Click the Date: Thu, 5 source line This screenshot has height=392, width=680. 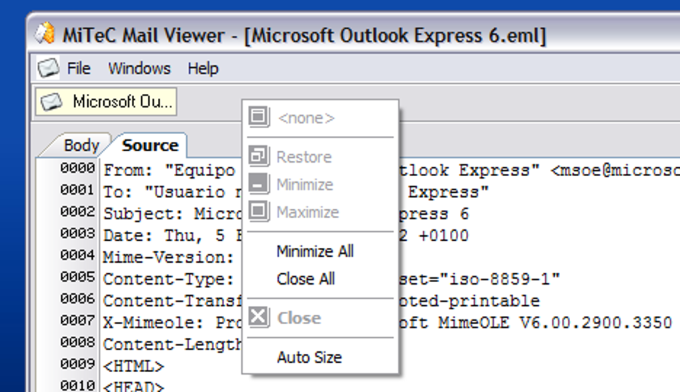coord(172,235)
